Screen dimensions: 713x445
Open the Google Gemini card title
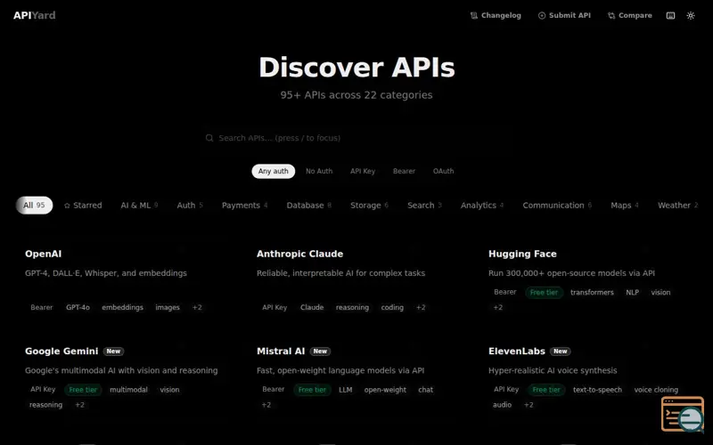[x=61, y=351]
